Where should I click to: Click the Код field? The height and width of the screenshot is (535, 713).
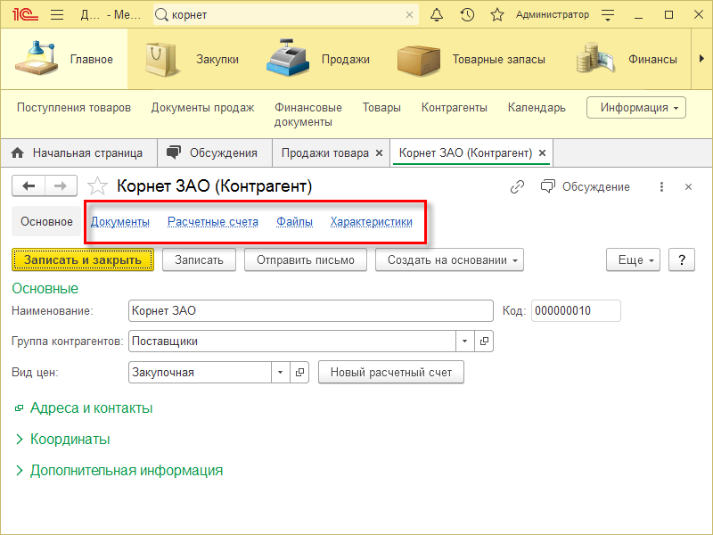[576, 310]
